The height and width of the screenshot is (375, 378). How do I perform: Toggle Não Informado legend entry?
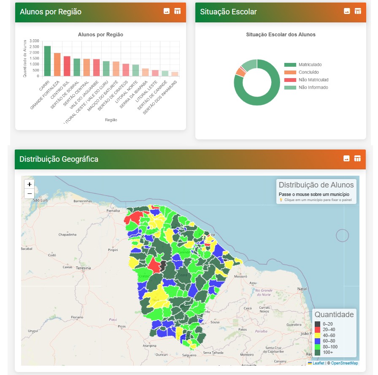pyautogui.click(x=313, y=87)
